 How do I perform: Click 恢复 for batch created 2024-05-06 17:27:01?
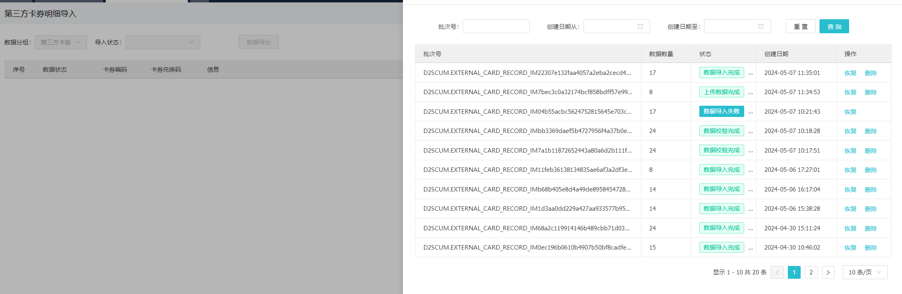coord(850,170)
